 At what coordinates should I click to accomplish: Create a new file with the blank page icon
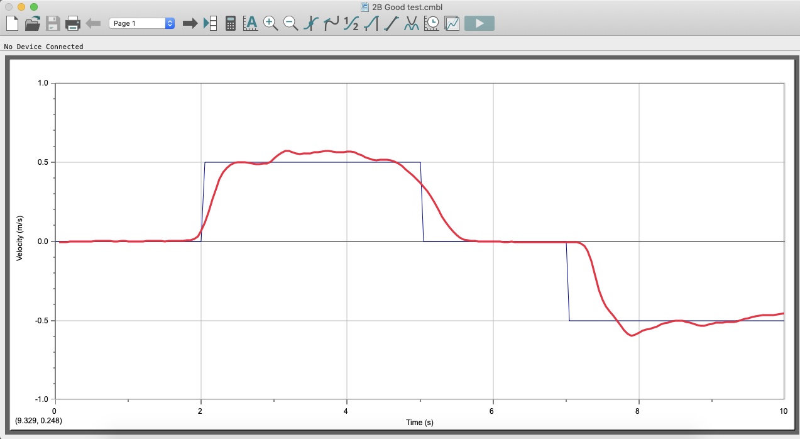click(12, 24)
